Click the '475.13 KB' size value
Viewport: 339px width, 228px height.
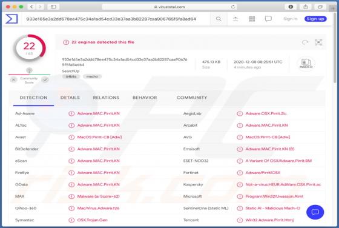click(x=211, y=62)
